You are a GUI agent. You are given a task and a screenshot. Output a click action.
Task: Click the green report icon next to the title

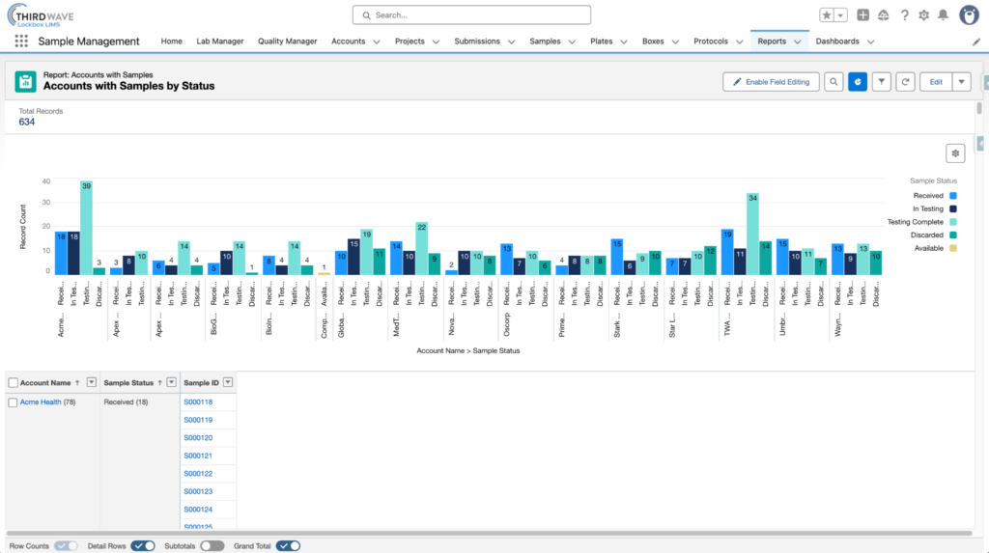pyautogui.click(x=26, y=81)
